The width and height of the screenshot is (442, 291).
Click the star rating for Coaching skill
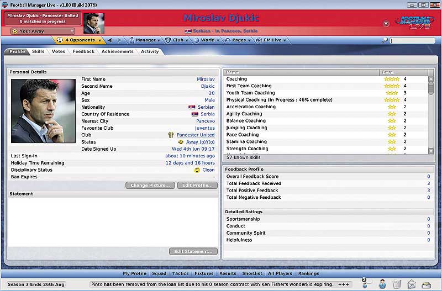pos(392,79)
